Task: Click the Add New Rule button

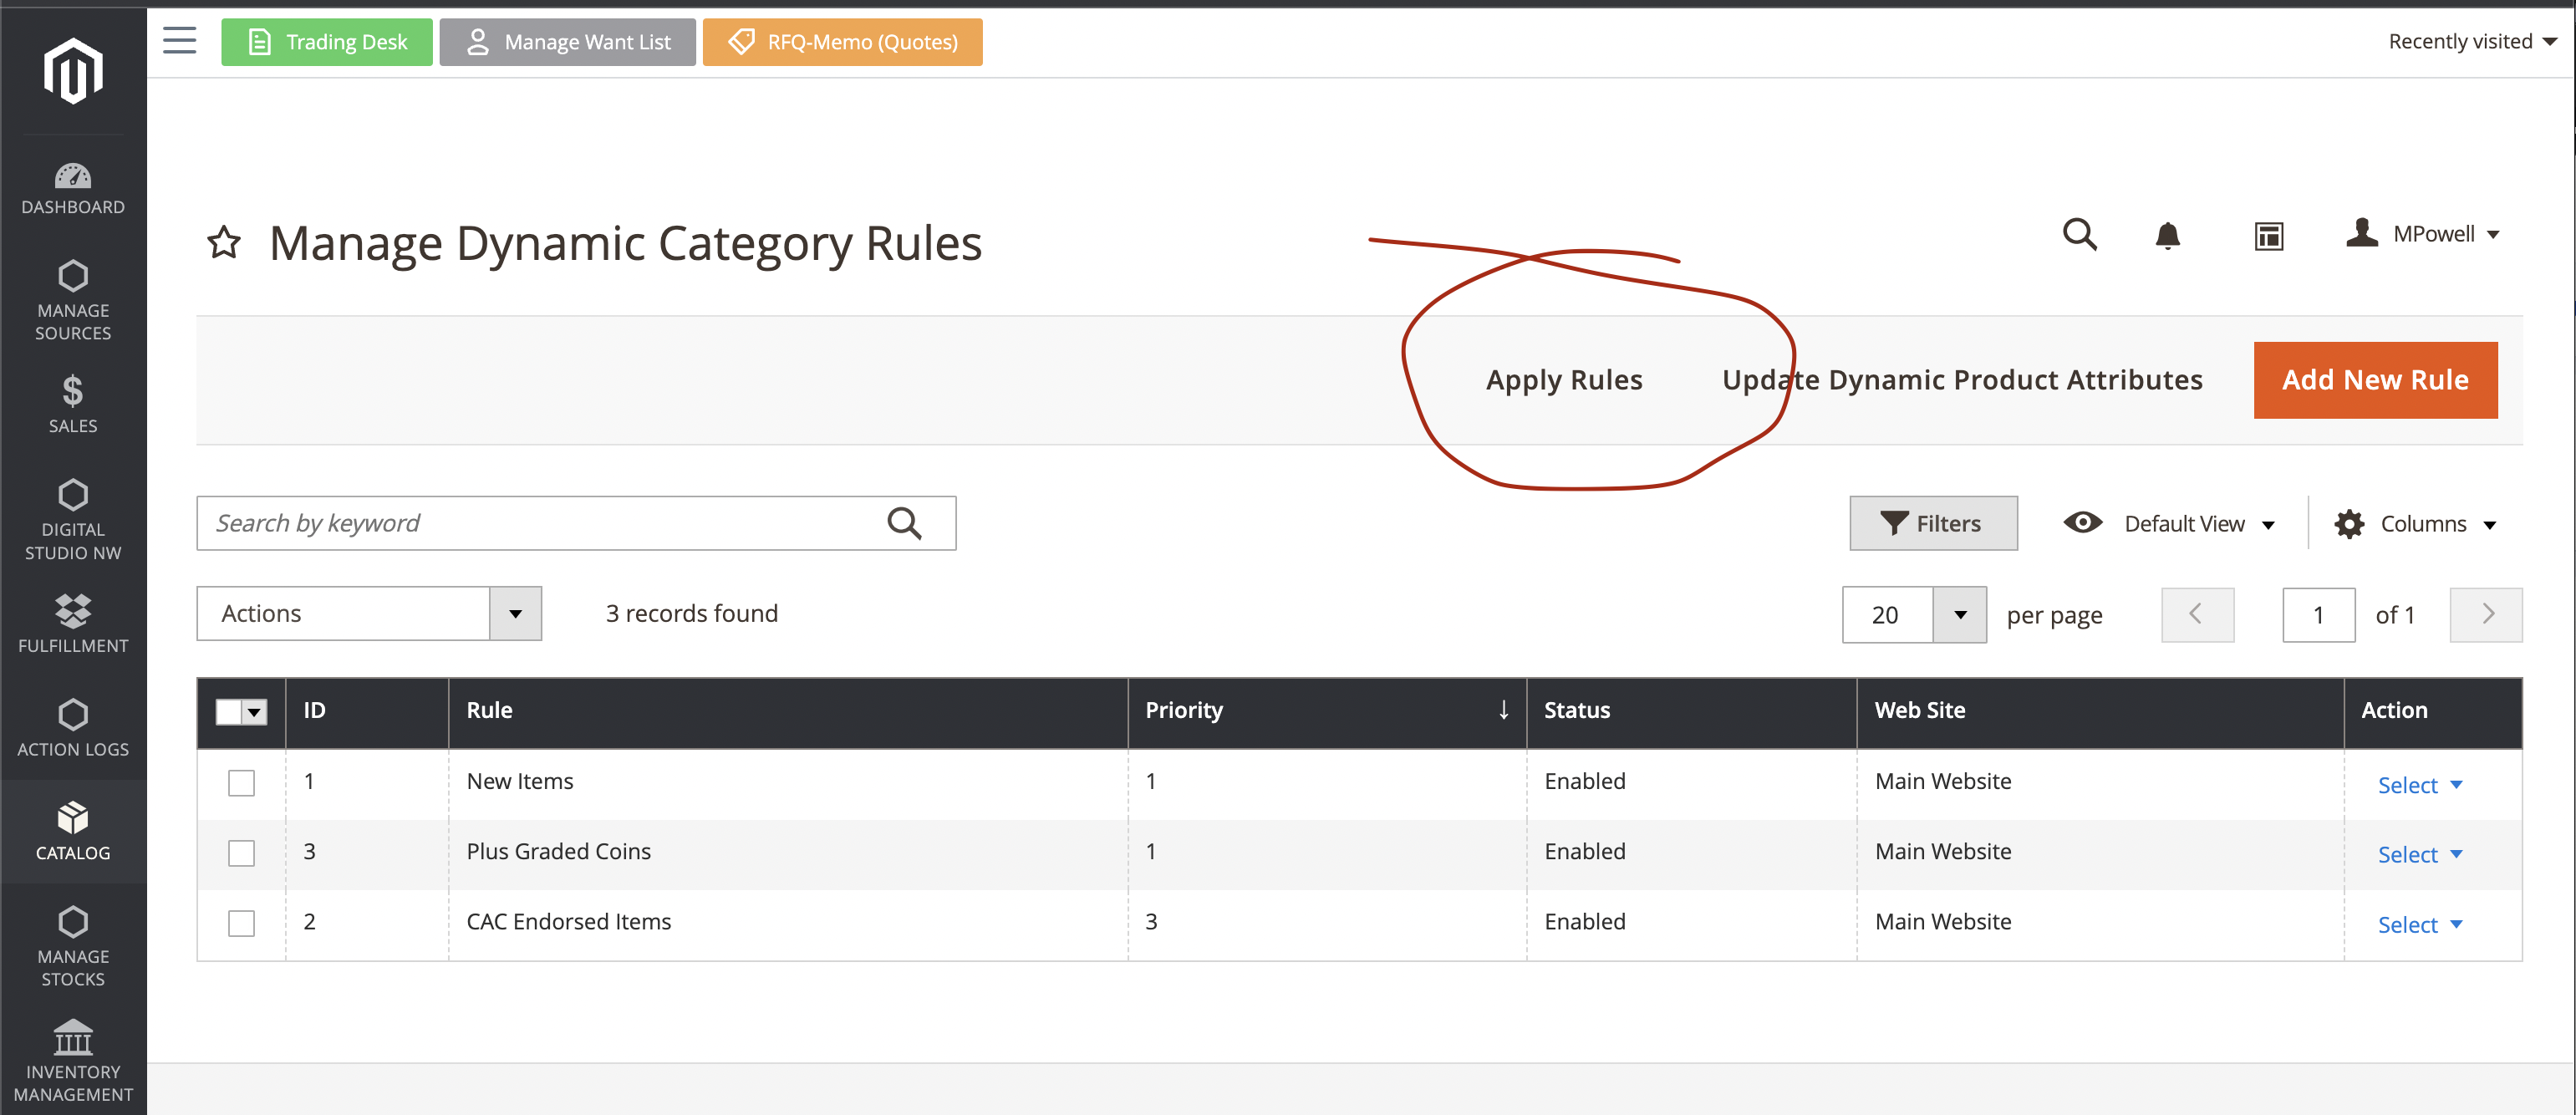Action: [2374, 380]
